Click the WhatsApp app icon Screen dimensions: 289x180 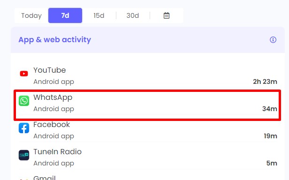[24, 101]
